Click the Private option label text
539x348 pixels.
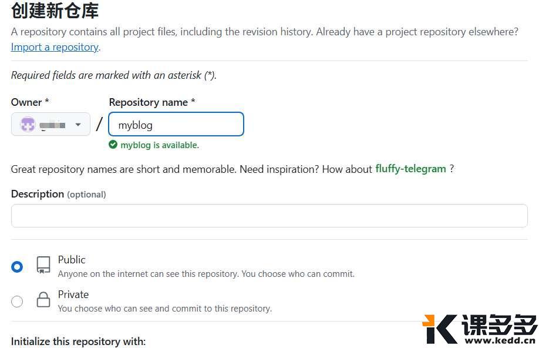tap(73, 295)
